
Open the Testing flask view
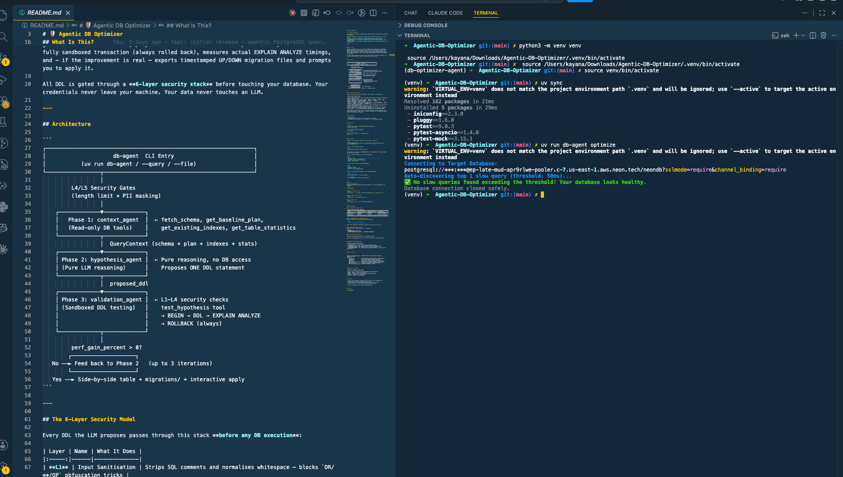tap(4, 122)
